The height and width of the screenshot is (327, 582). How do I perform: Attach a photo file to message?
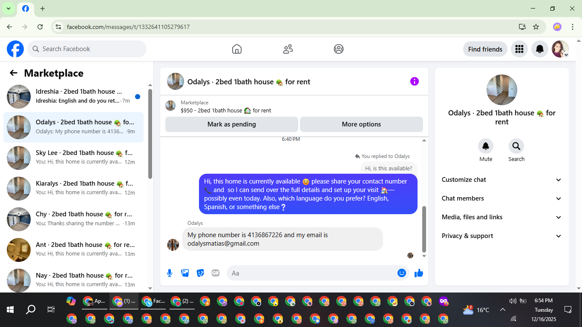[x=185, y=273]
